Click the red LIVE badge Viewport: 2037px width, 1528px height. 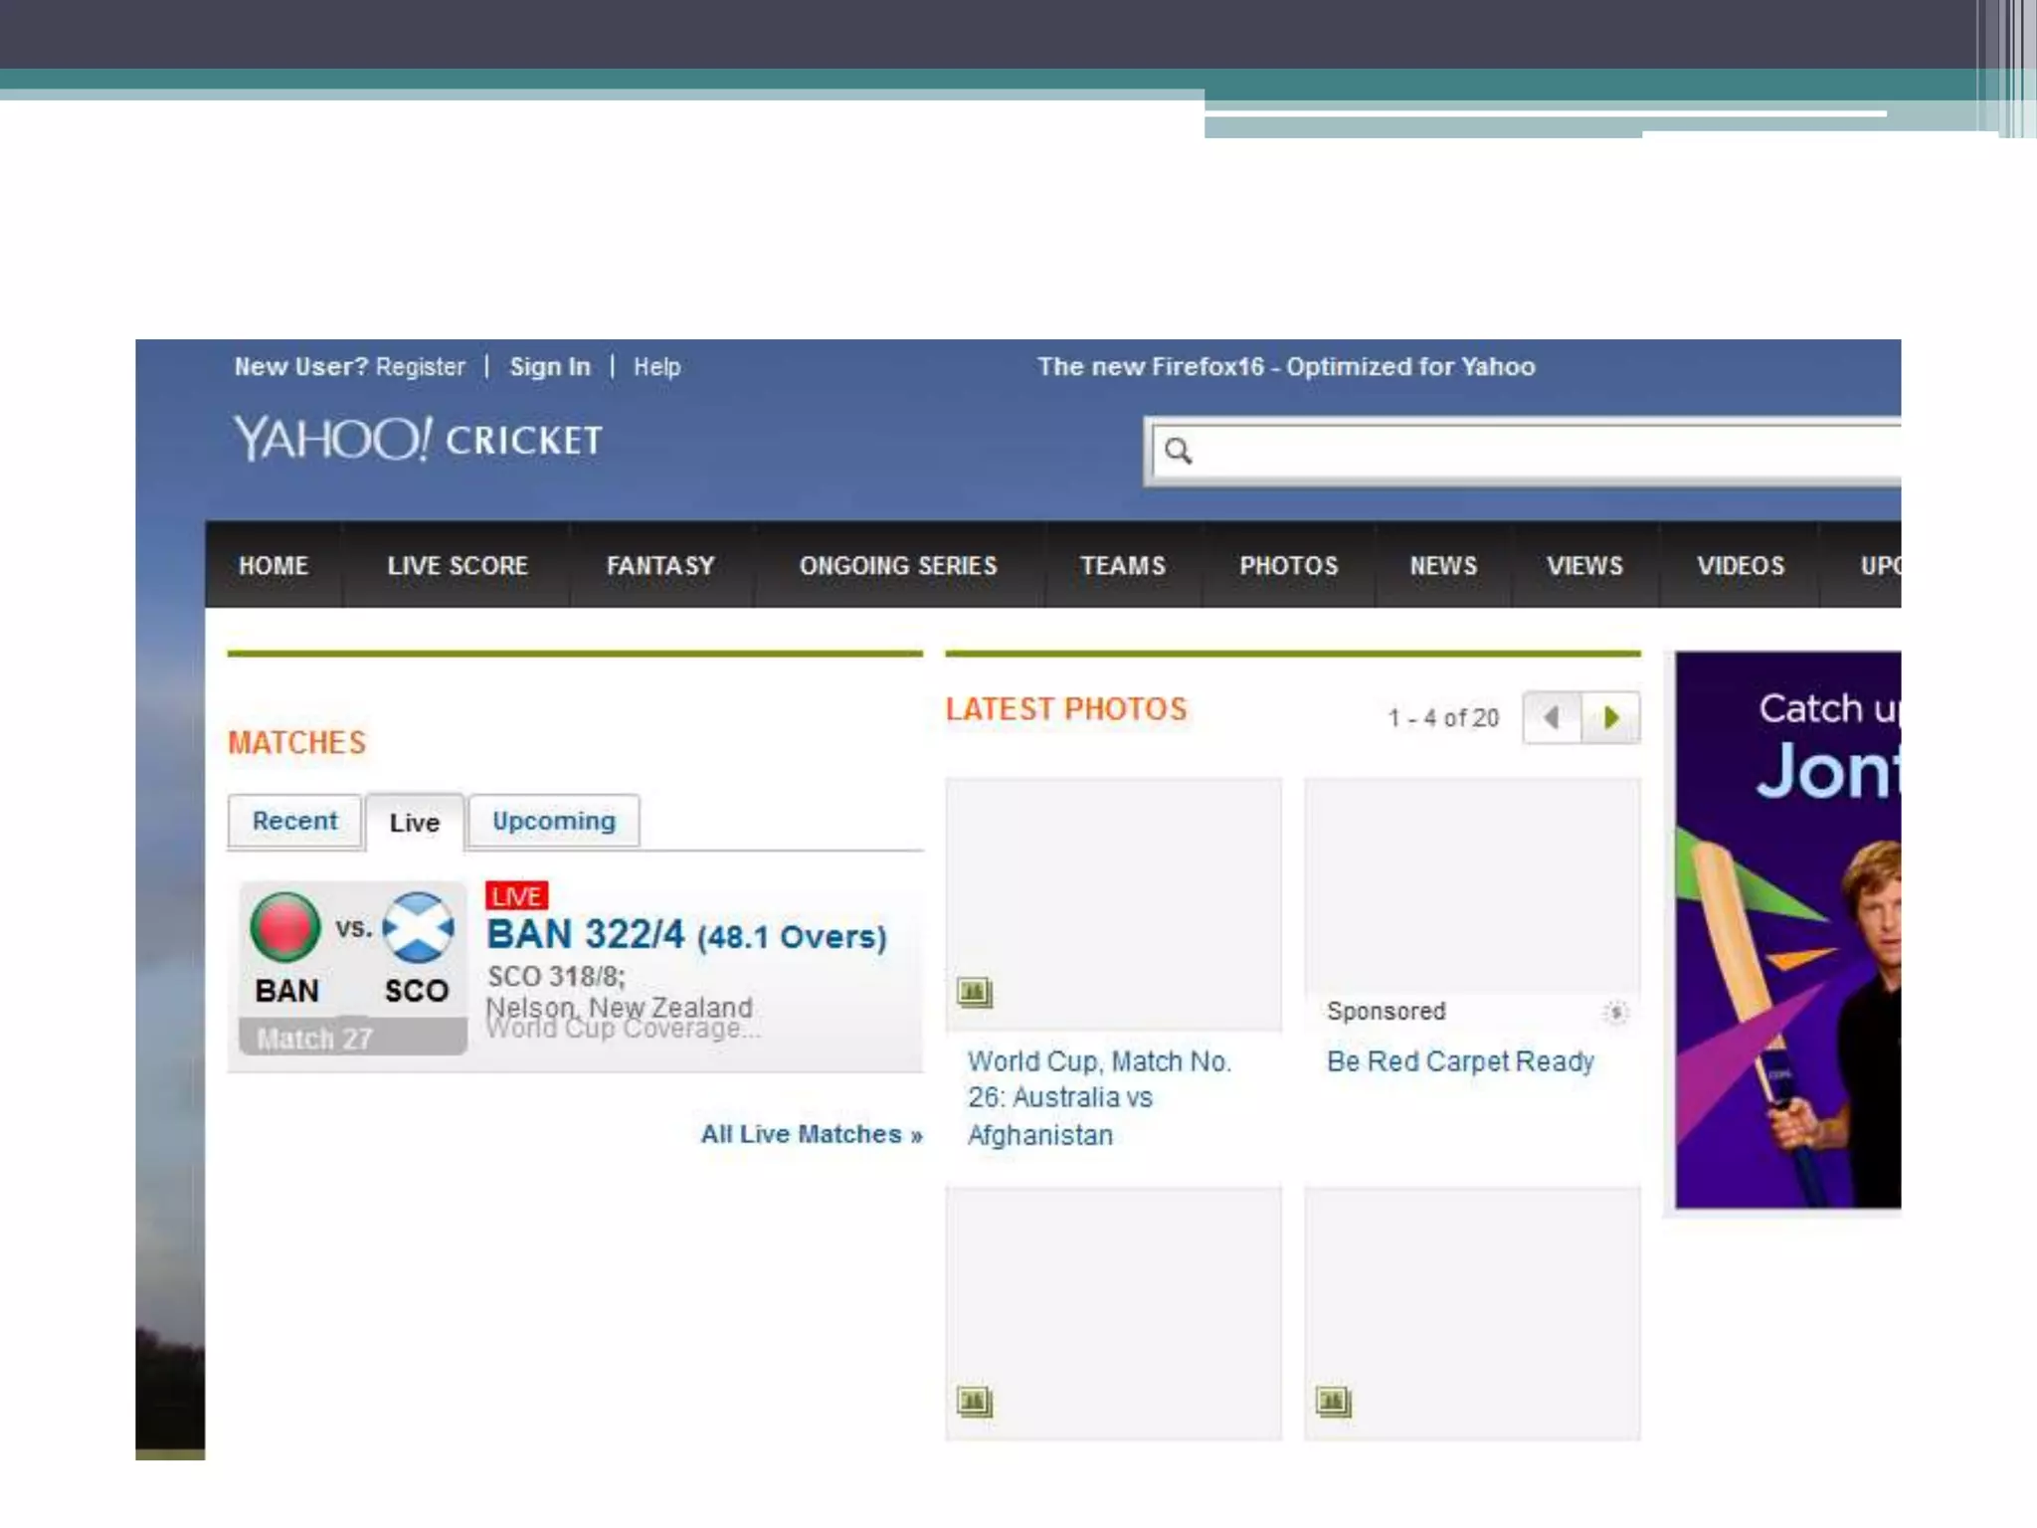pyautogui.click(x=516, y=896)
